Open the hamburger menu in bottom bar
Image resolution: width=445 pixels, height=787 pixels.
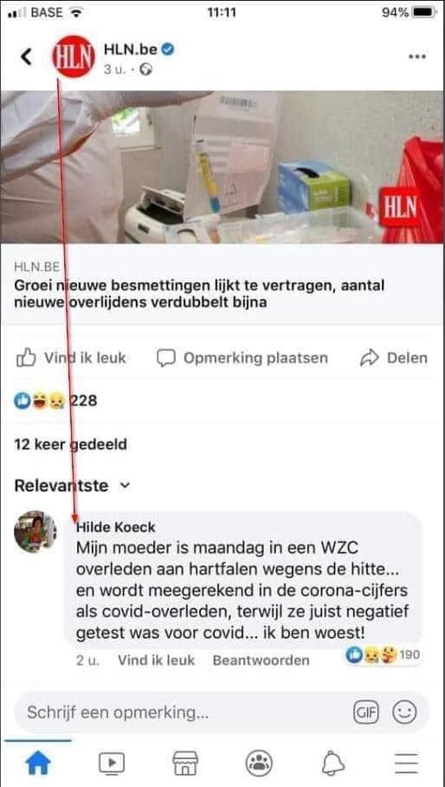point(406,764)
